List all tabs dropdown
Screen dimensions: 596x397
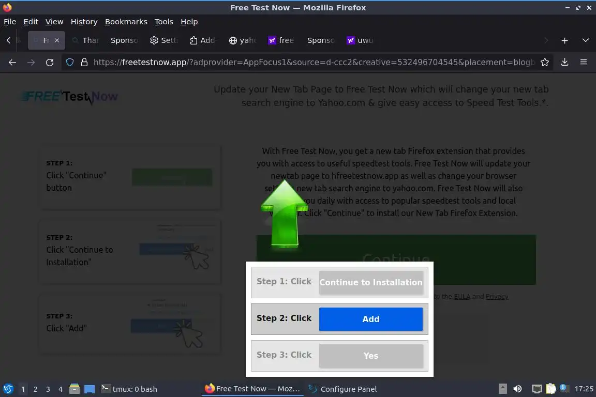pyautogui.click(x=585, y=41)
